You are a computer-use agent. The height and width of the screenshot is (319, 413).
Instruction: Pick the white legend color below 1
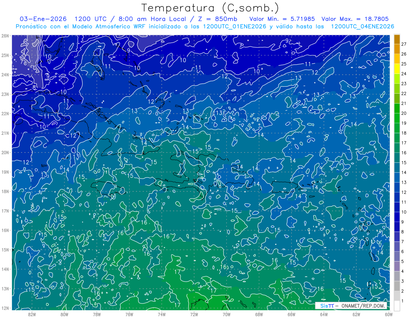[x=397, y=306]
